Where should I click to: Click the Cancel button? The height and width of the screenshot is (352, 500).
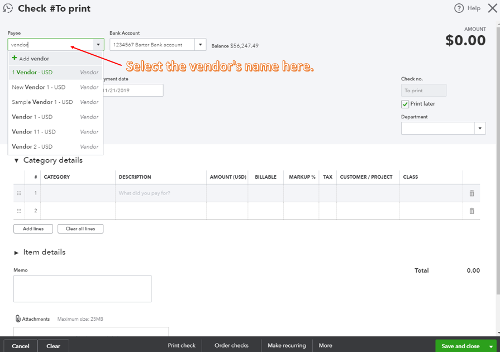point(21,346)
